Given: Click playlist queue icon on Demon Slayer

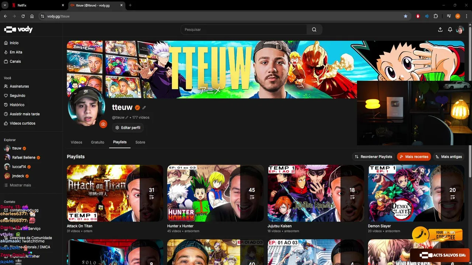Looking at the screenshot, I should [x=452, y=198].
